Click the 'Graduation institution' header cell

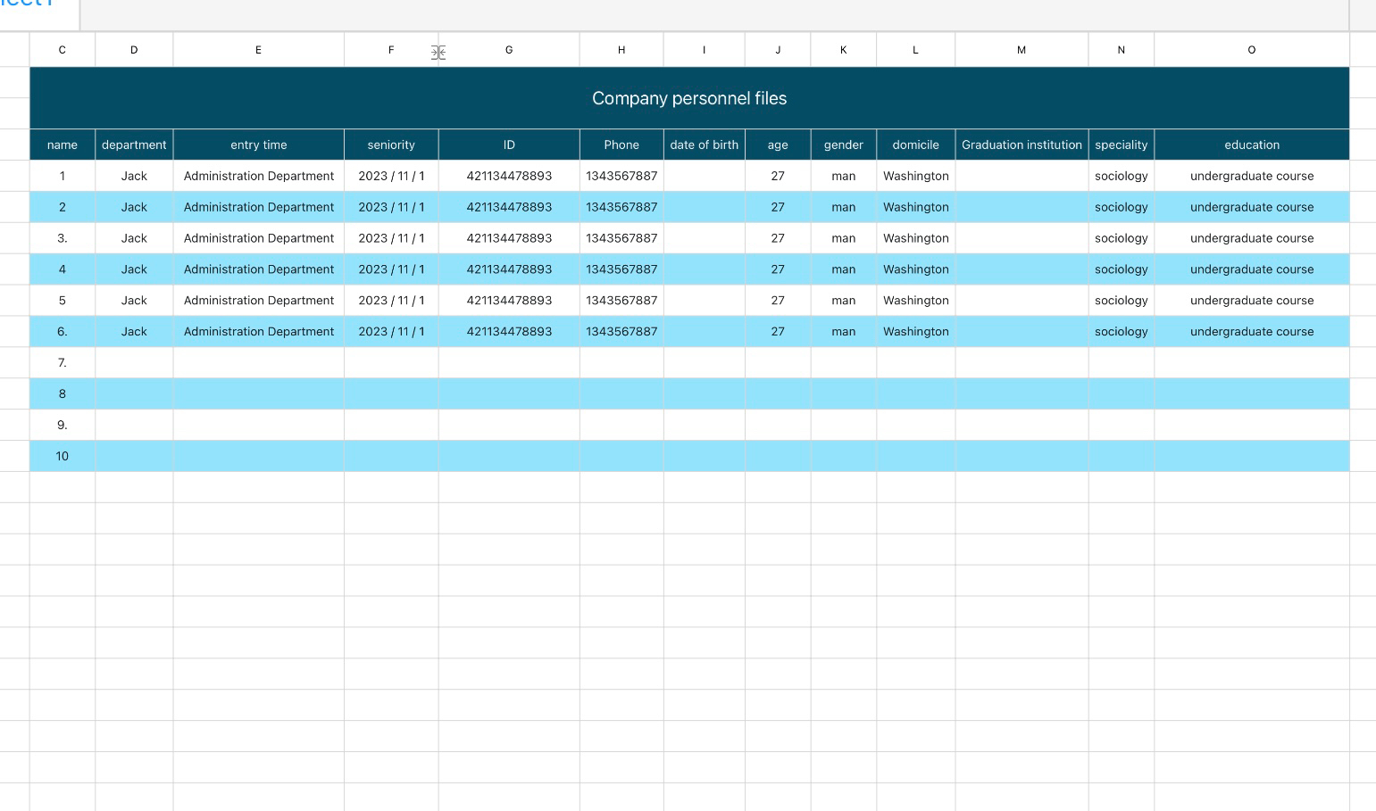(x=1022, y=145)
